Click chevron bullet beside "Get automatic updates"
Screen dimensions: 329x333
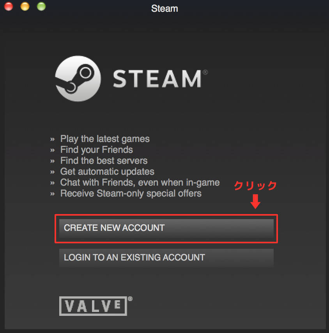click(x=52, y=172)
